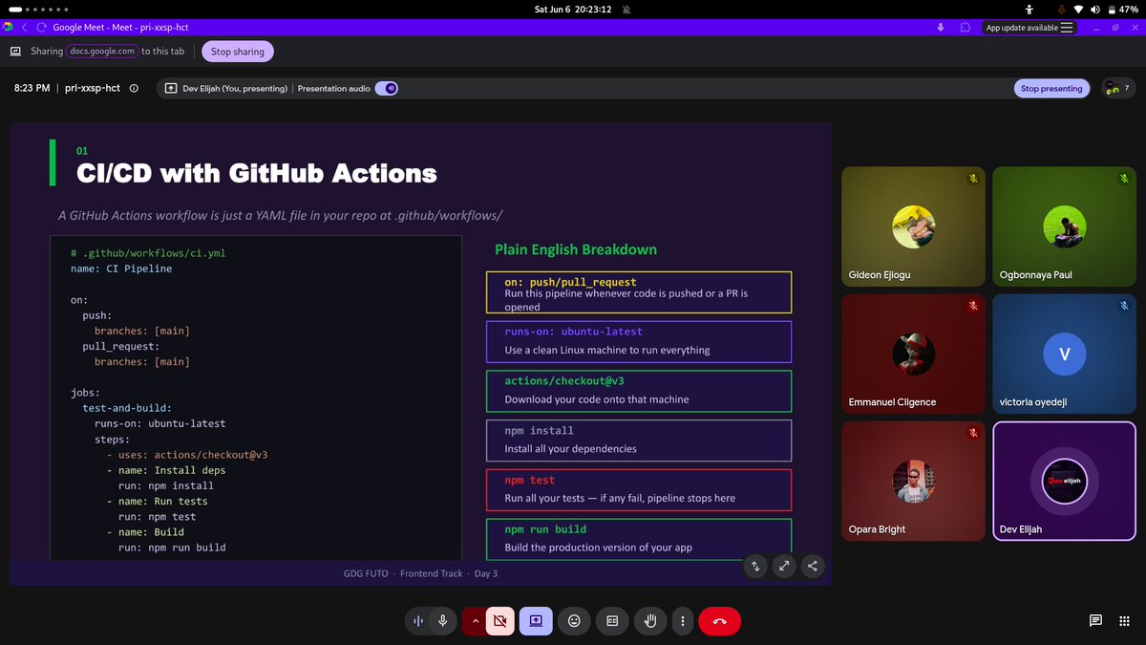Click muted mic icon on victoria oyedeji's tile
Image resolution: width=1146 pixels, height=645 pixels.
(x=1124, y=306)
